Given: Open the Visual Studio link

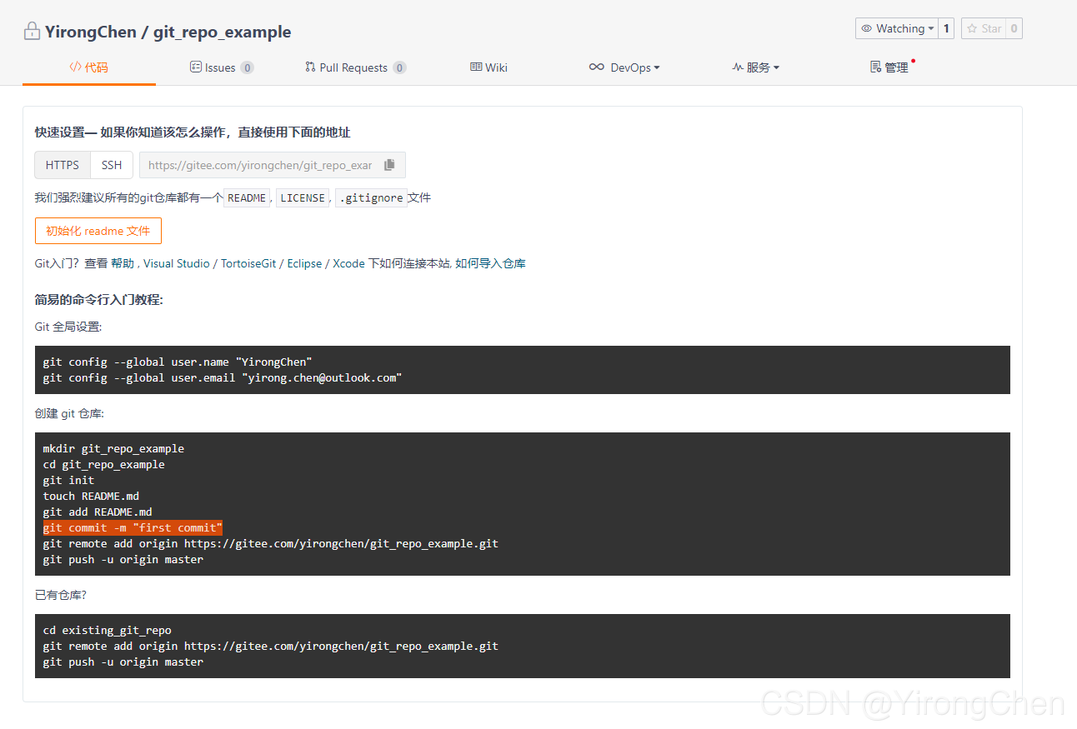Looking at the screenshot, I should point(177,263).
